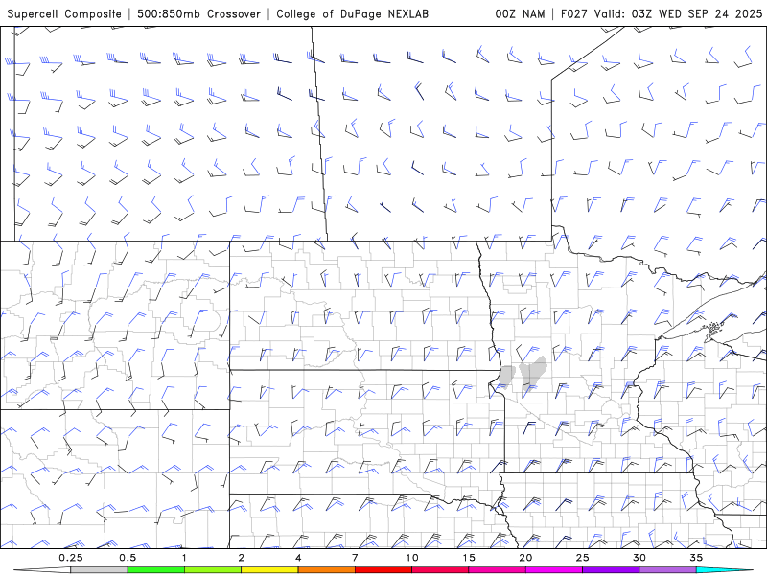The image size is (767, 575).
Task: Click the yellow color bar segment after 2
Action: pos(269,570)
